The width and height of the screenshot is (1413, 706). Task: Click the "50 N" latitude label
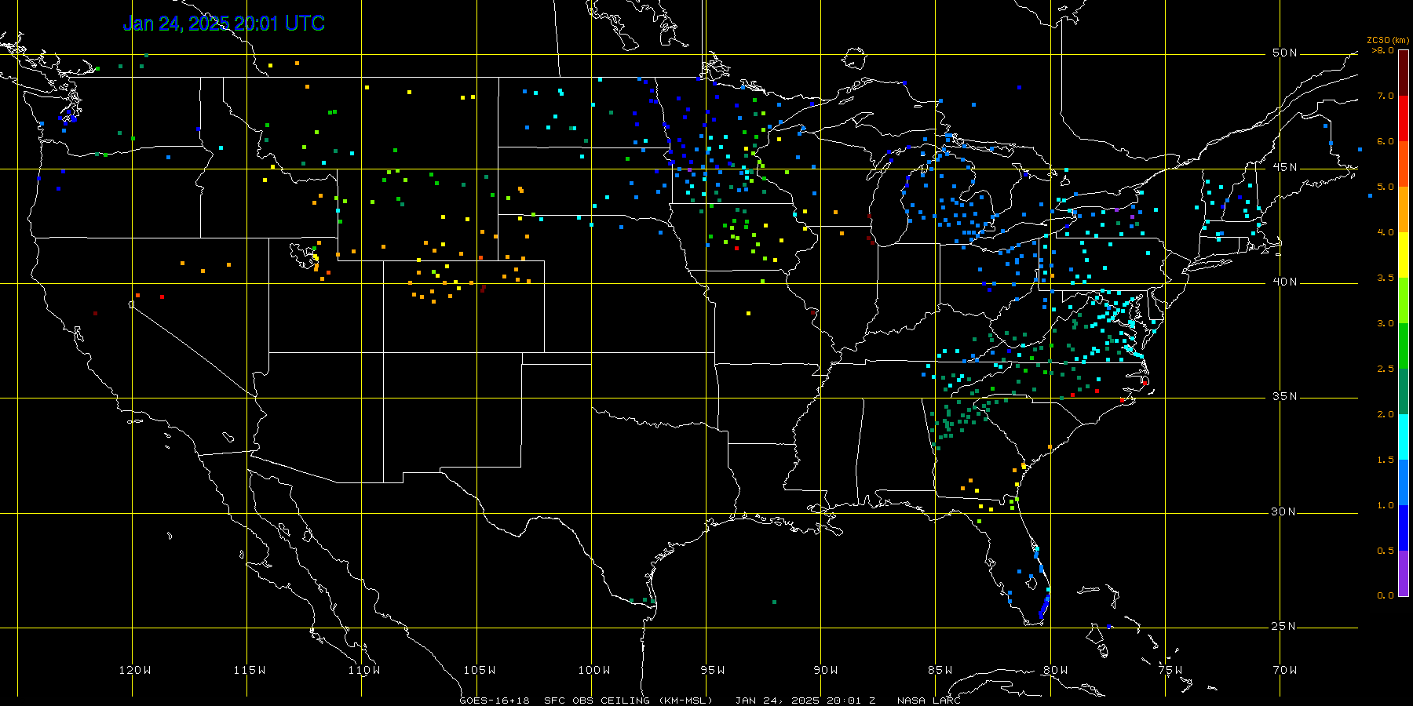(1284, 53)
